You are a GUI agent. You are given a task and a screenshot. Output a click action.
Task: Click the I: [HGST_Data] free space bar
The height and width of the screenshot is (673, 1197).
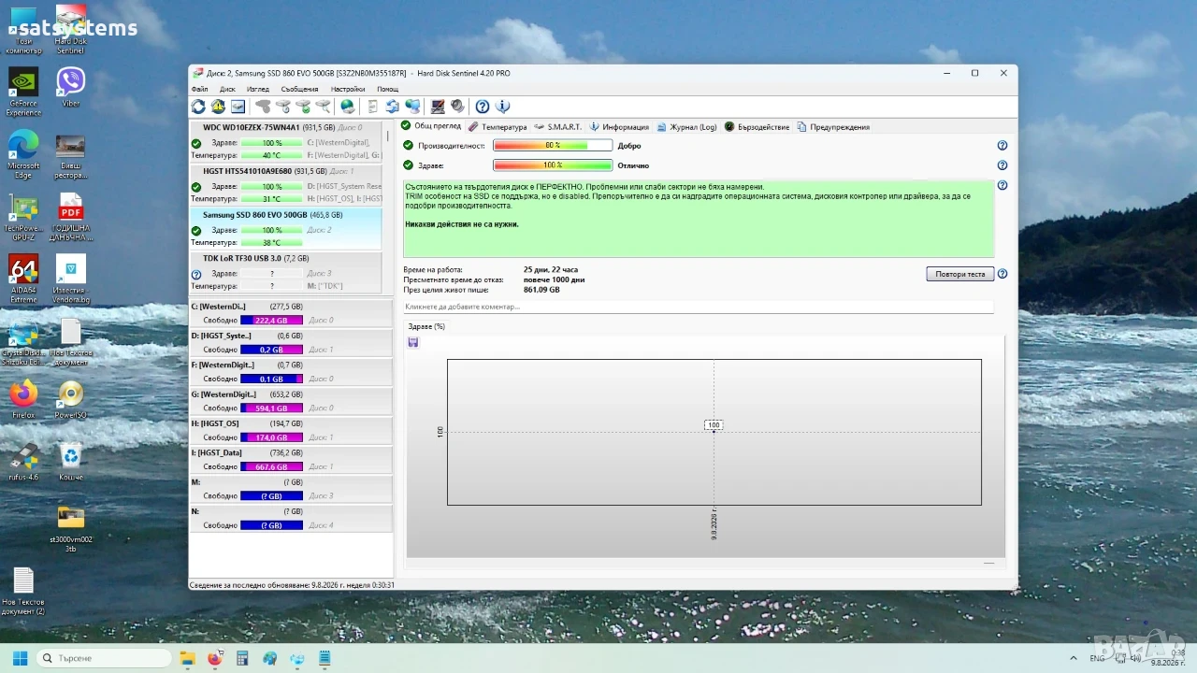pos(271,466)
